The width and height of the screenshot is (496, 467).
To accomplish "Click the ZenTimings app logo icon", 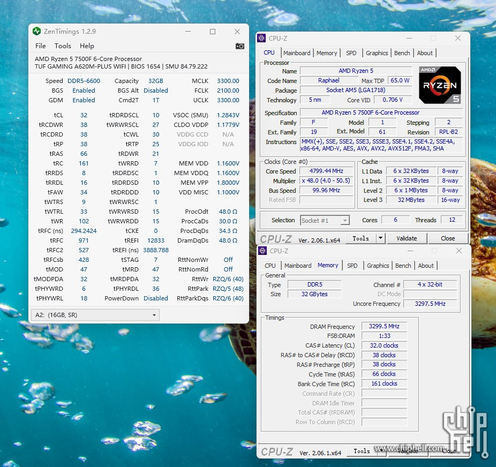I will 37,31.
